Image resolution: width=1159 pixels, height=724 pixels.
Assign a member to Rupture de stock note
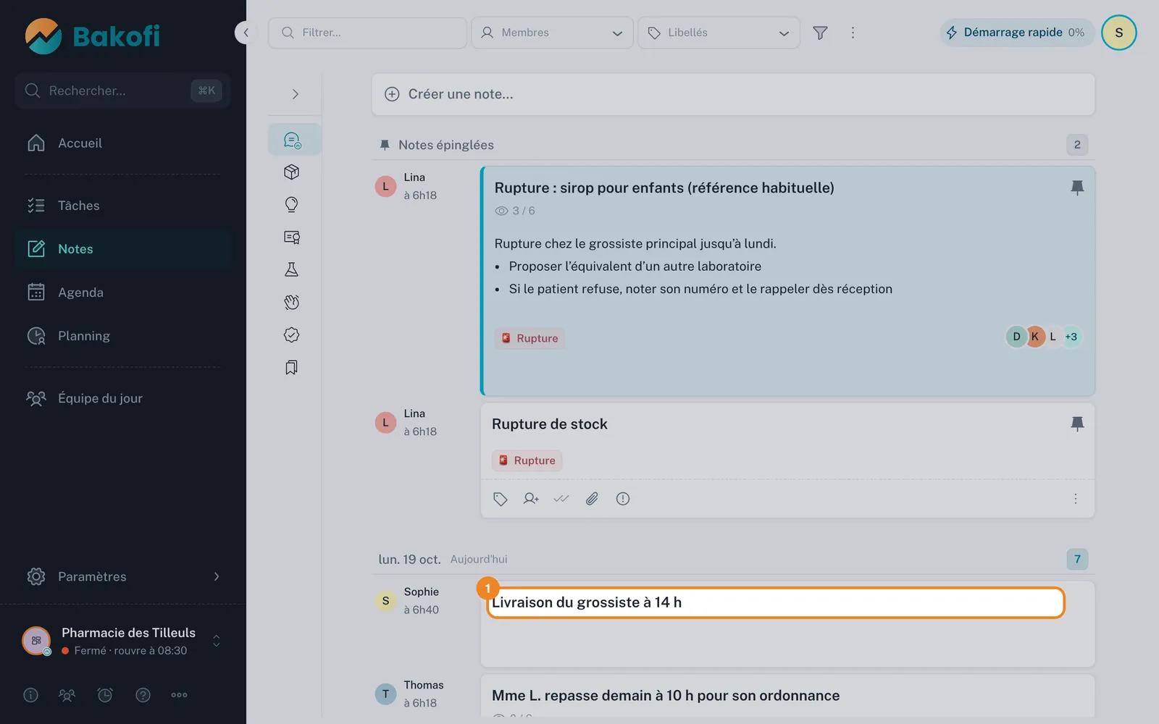click(x=531, y=499)
